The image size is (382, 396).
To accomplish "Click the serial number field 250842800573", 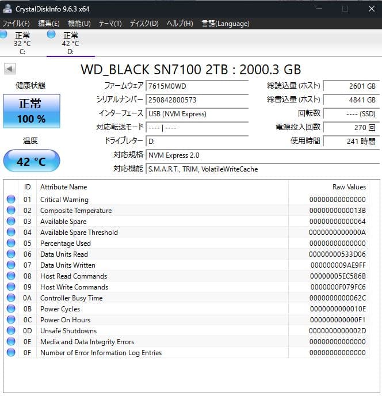I will 197,100.
